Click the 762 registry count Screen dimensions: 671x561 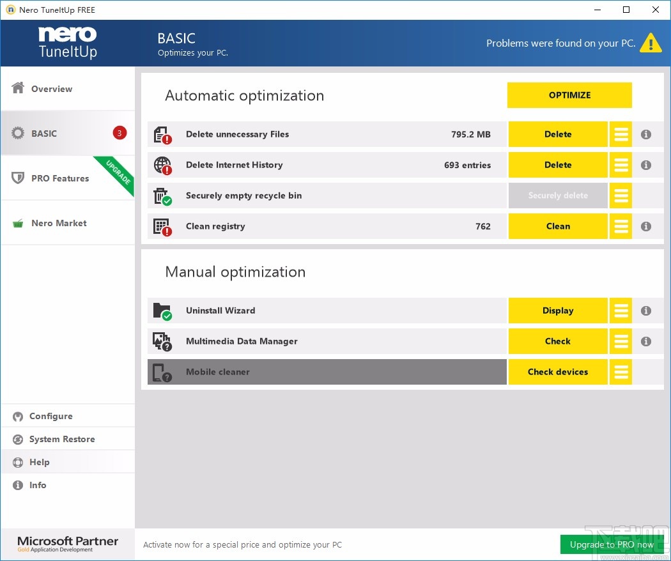(x=483, y=226)
